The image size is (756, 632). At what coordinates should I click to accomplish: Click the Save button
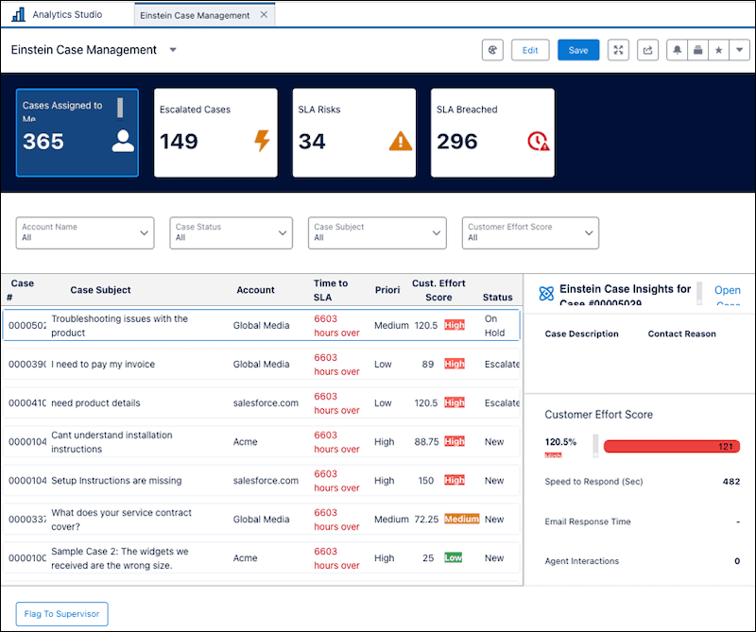pos(578,50)
